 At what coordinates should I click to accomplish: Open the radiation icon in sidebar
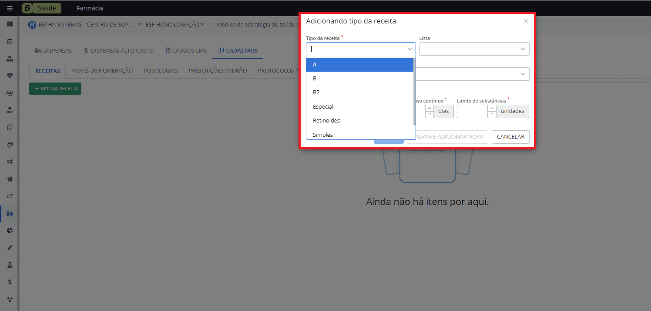coord(10,299)
